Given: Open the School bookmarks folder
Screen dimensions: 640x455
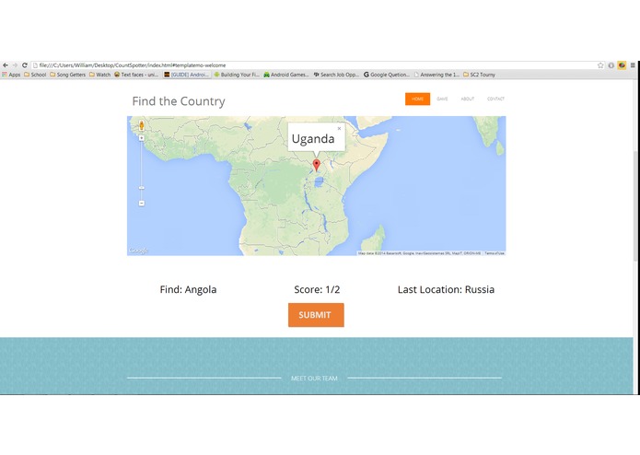Looking at the screenshot, I should [x=35, y=75].
